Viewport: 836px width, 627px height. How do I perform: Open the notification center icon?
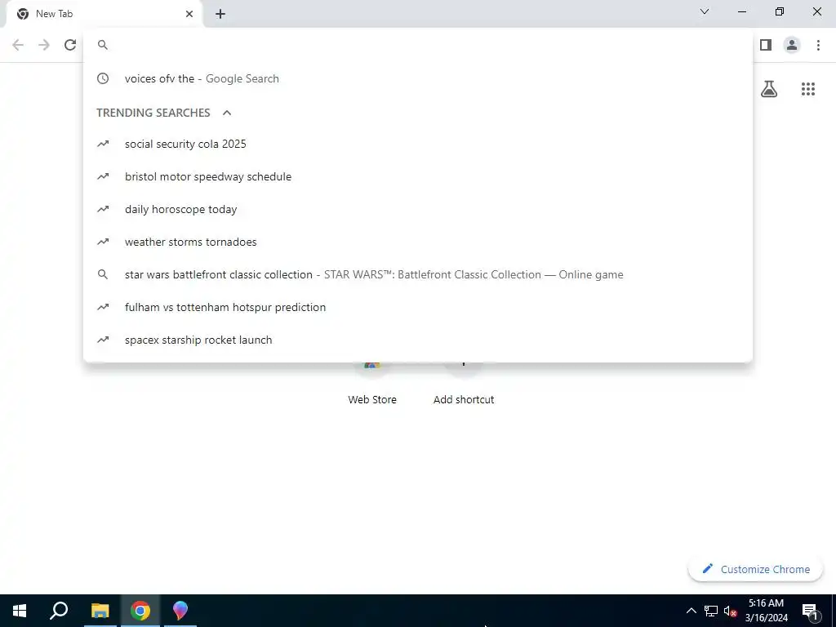[x=810, y=611]
